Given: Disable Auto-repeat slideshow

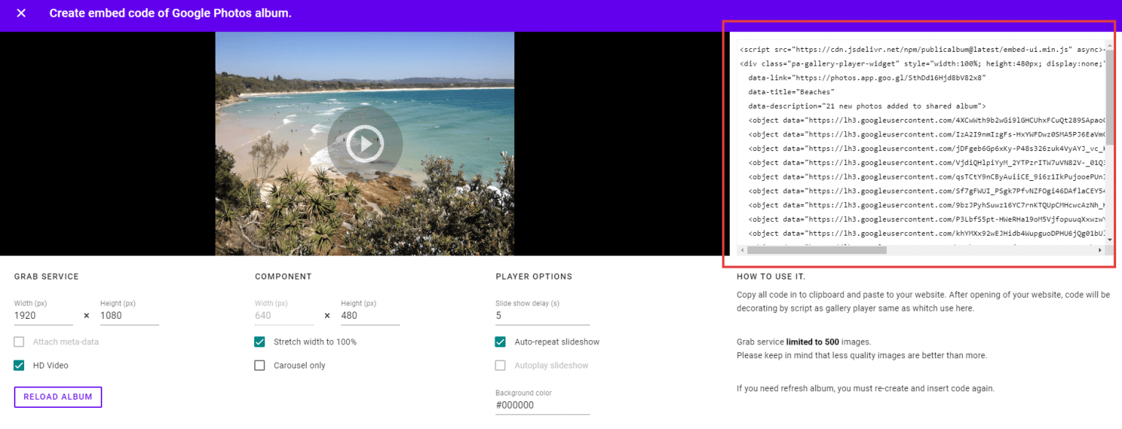Looking at the screenshot, I should [x=500, y=341].
